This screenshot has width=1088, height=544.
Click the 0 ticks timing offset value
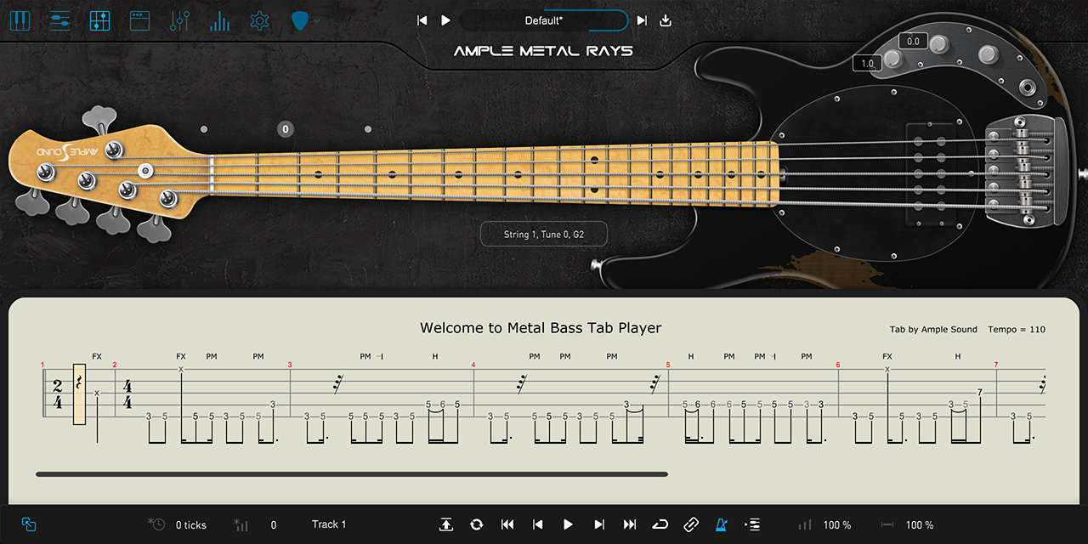pos(191,525)
